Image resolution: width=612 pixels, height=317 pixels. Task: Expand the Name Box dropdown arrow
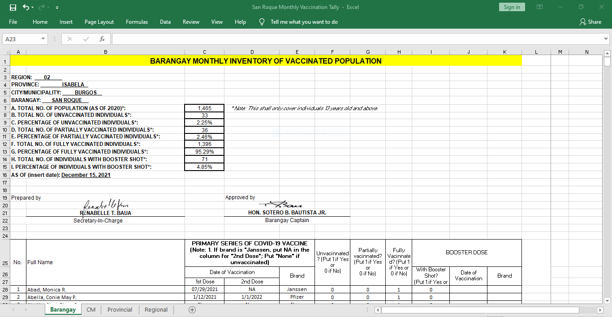(x=43, y=39)
